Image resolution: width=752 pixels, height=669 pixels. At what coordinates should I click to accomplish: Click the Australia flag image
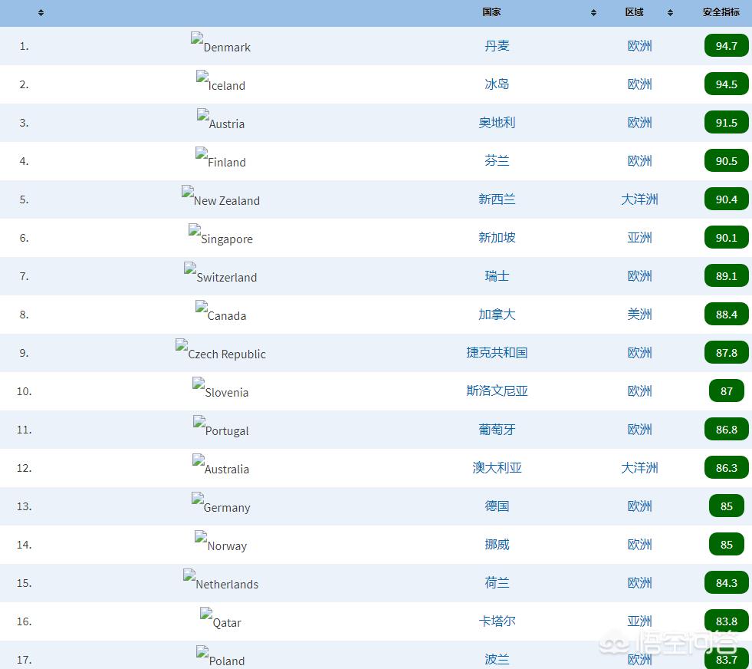coord(199,461)
